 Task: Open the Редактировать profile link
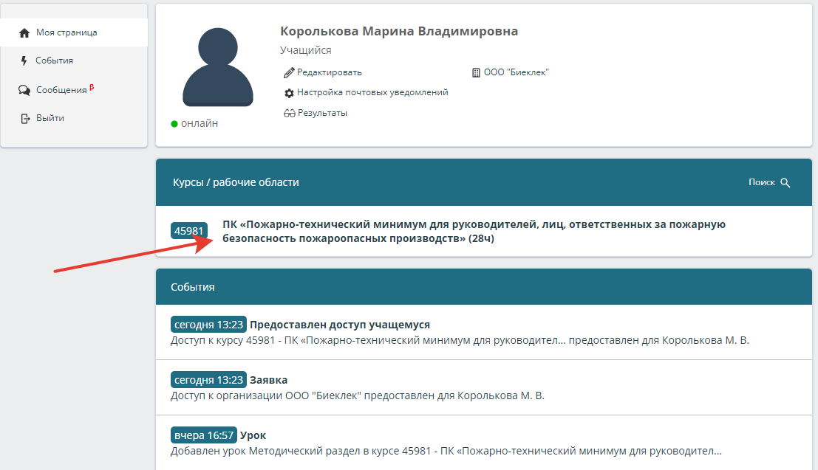329,72
